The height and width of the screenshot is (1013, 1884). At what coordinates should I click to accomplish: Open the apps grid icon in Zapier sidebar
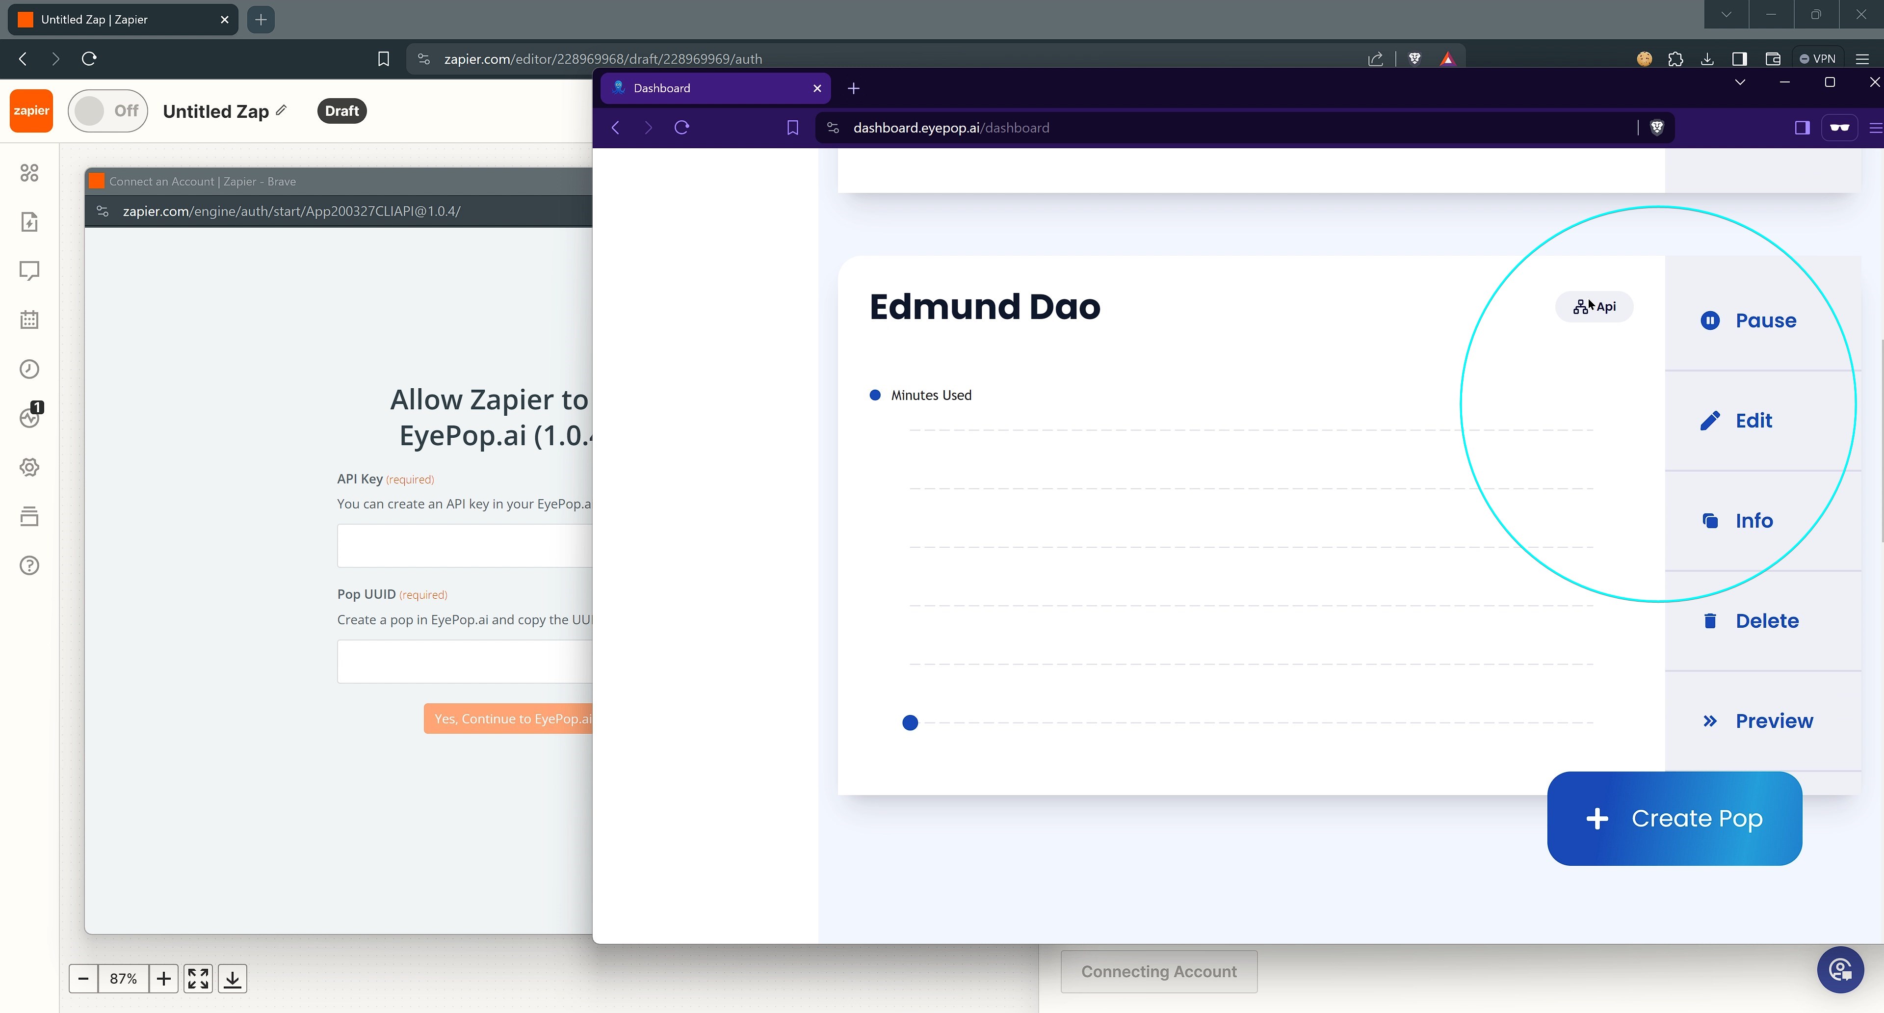(x=29, y=173)
